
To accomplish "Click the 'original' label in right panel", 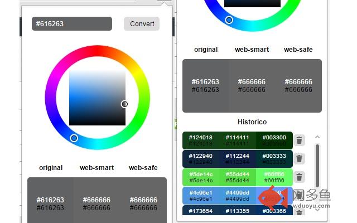I will [x=206, y=50].
